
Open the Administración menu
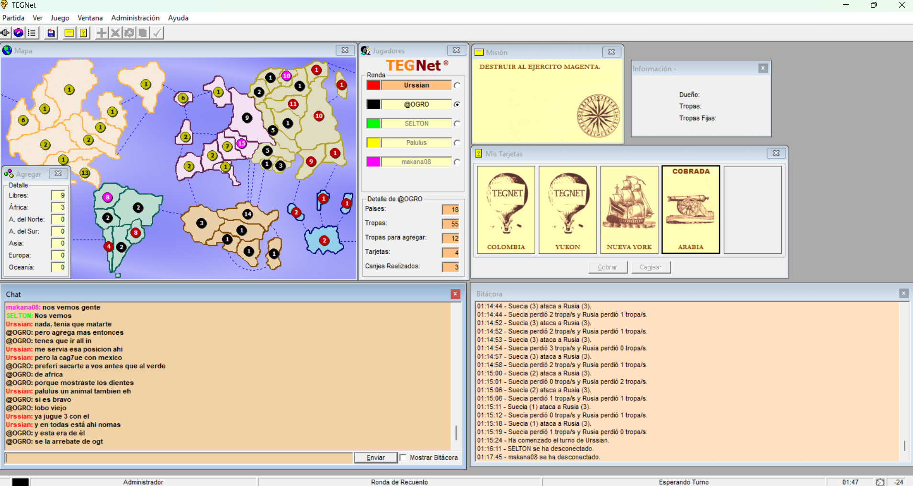click(x=135, y=18)
